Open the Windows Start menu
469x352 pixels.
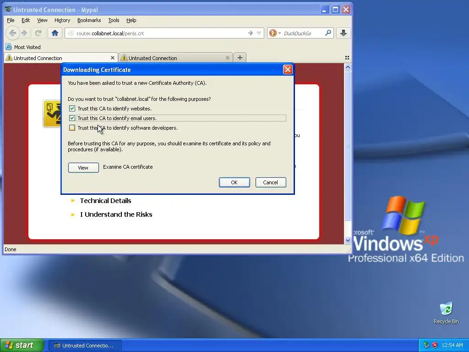pyautogui.click(x=22, y=346)
